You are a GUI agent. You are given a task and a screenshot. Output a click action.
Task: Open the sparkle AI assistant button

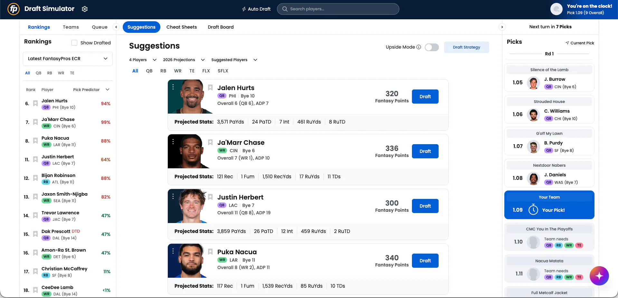tap(599, 276)
